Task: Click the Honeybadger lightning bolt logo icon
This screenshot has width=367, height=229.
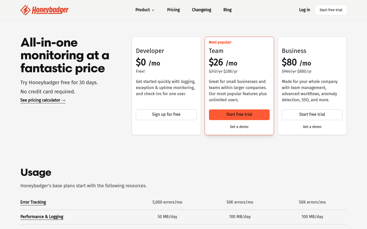Action: (25, 10)
